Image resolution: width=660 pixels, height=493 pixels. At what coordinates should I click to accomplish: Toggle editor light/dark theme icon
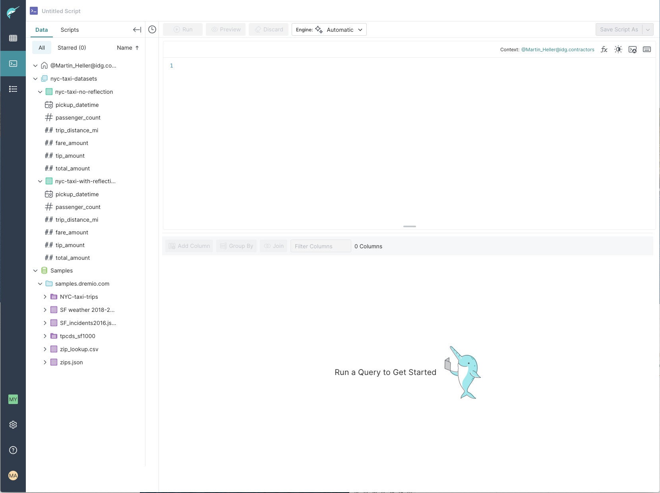tap(618, 50)
